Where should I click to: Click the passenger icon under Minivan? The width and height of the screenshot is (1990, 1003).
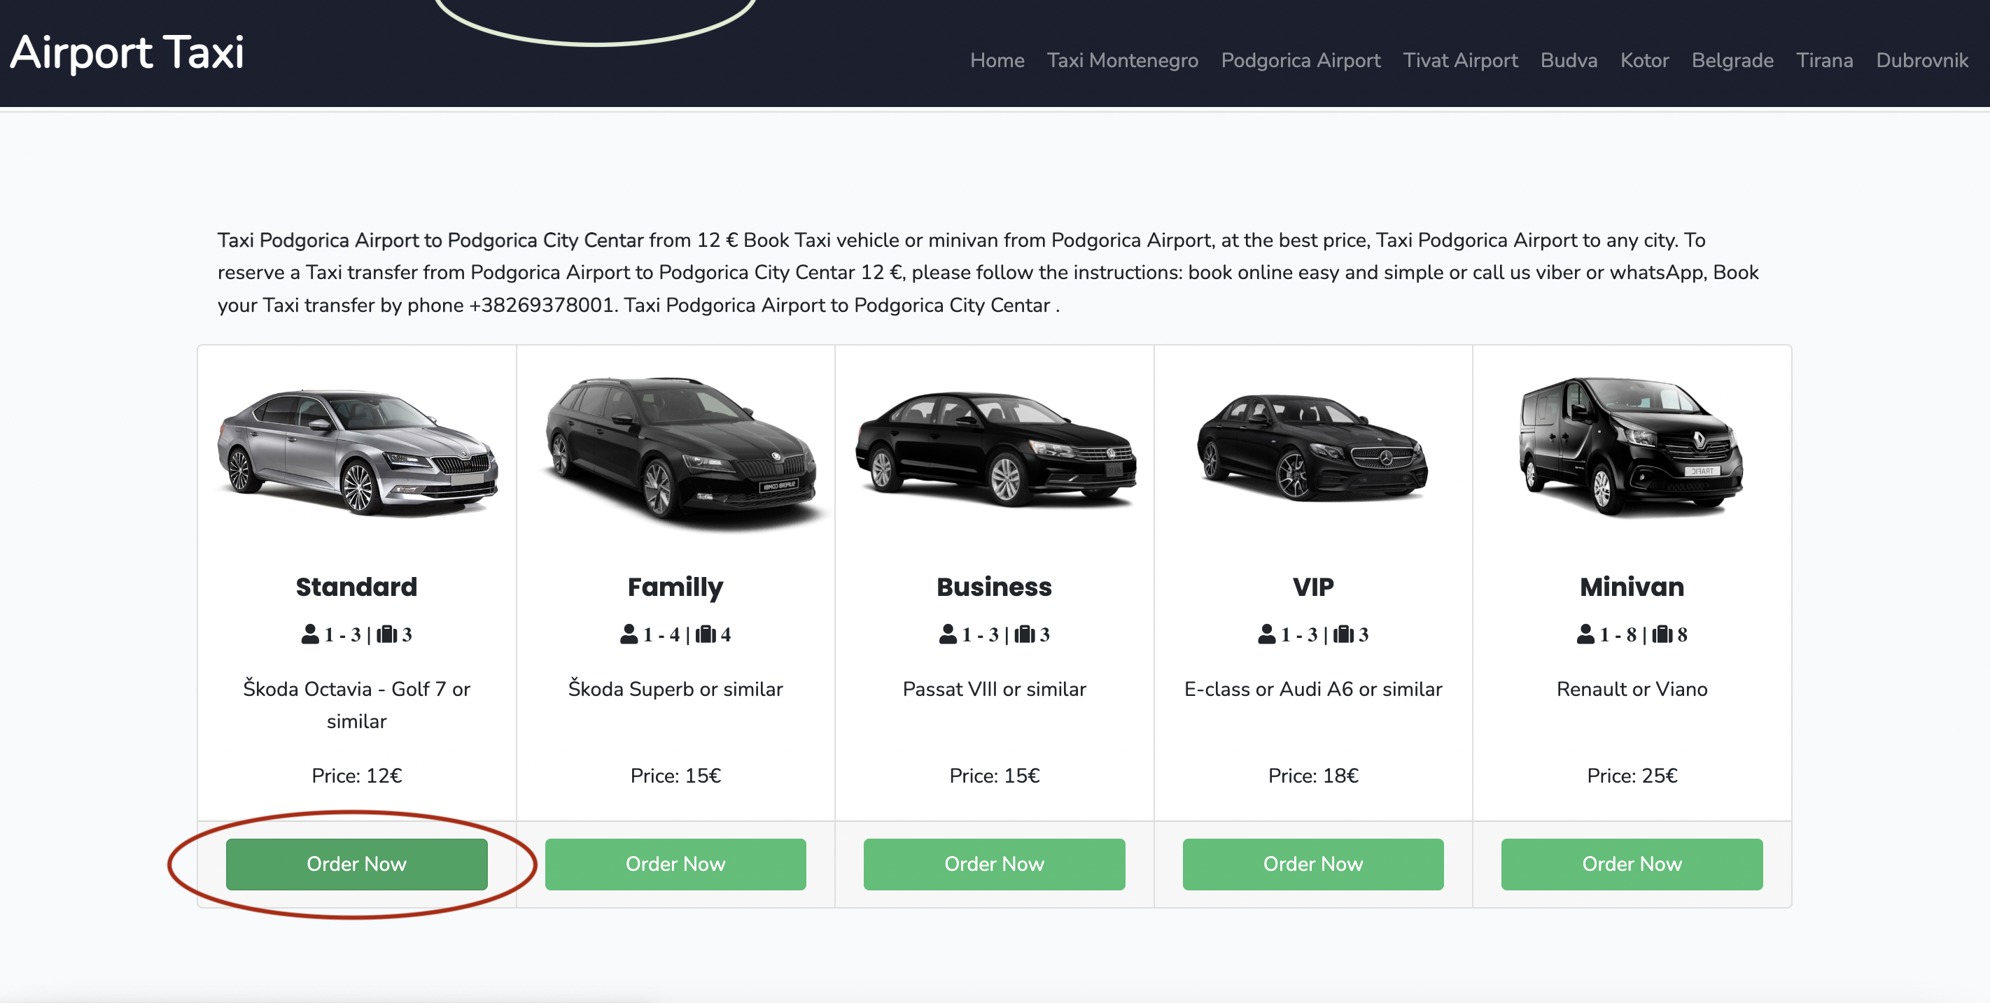click(x=1585, y=634)
